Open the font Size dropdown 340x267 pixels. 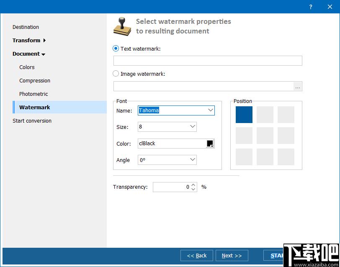[x=192, y=126]
